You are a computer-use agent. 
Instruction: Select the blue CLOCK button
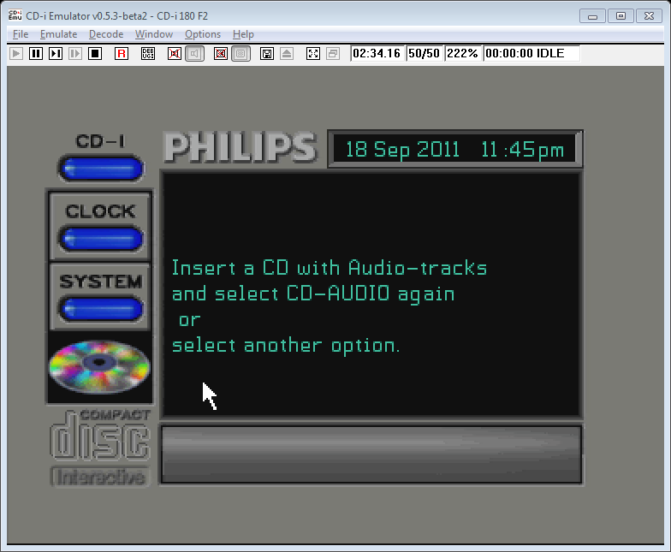click(101, 238)
